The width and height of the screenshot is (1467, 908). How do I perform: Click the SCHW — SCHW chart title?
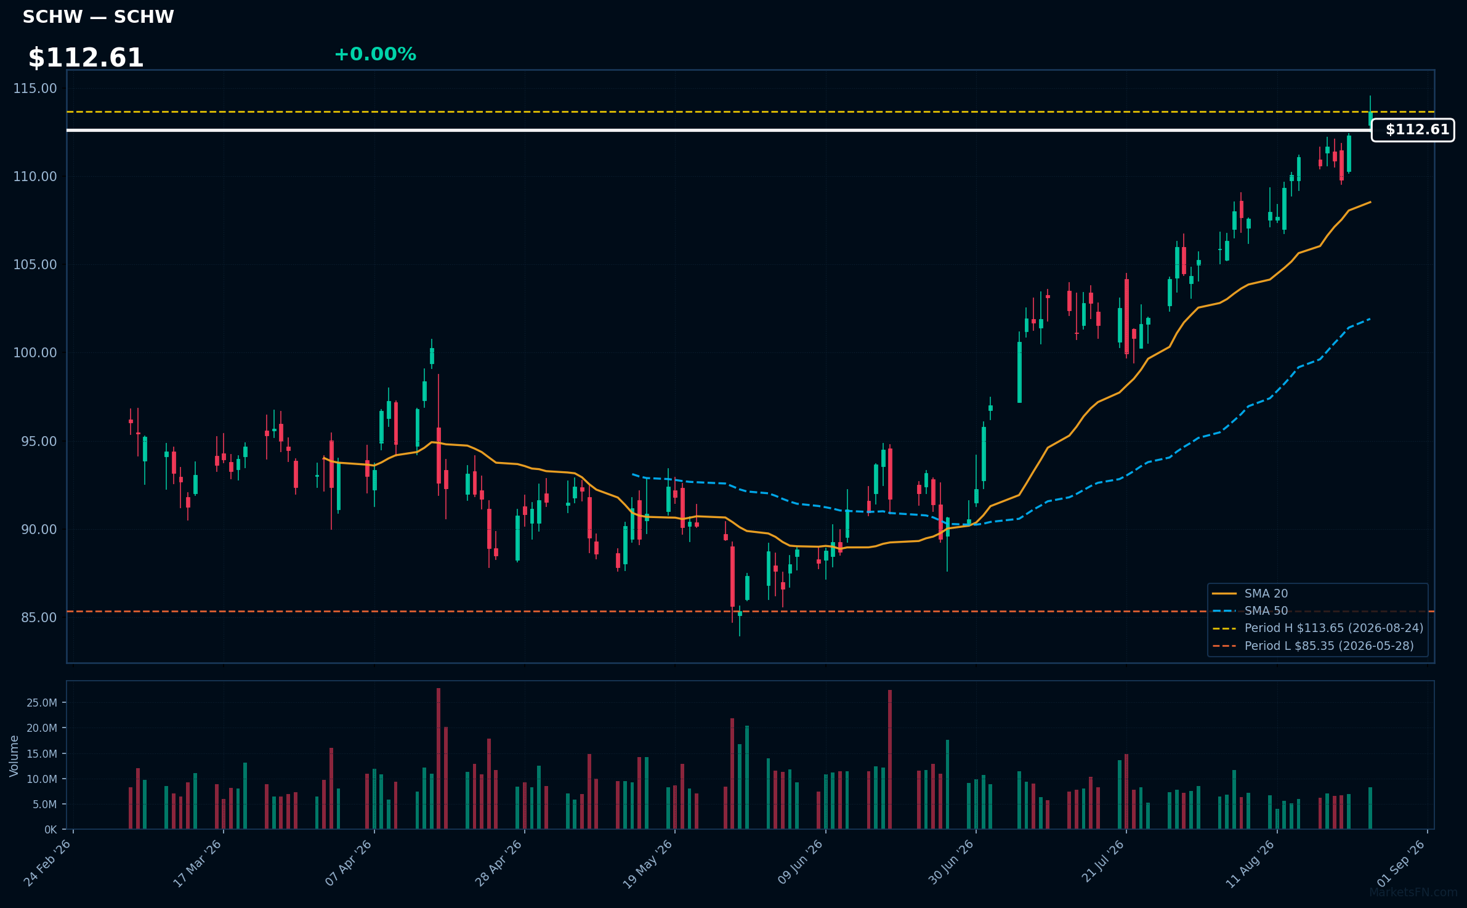(99, 17)
